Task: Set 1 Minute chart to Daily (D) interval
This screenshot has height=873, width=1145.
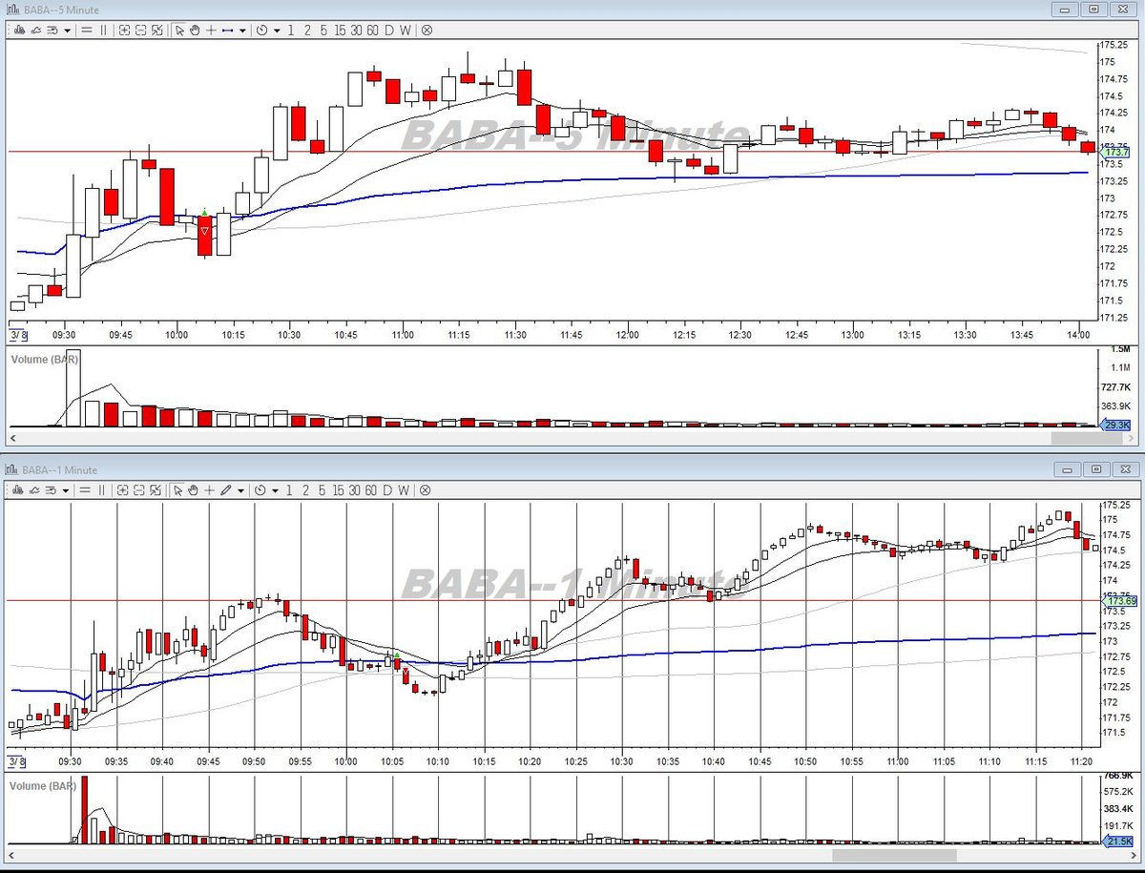Action: (387, 490)
